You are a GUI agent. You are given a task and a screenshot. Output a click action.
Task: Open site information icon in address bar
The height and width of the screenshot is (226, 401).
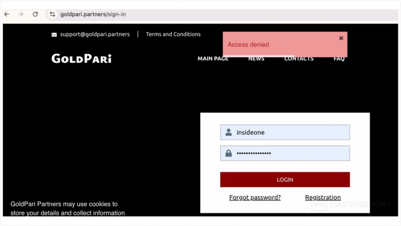coord(53,14)
